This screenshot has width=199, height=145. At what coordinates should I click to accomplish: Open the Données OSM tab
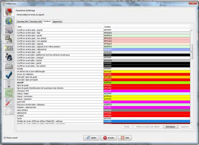point(36,22)
